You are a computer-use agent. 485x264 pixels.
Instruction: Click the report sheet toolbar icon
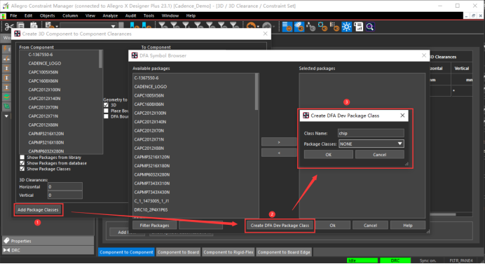(x=358, y=27)
